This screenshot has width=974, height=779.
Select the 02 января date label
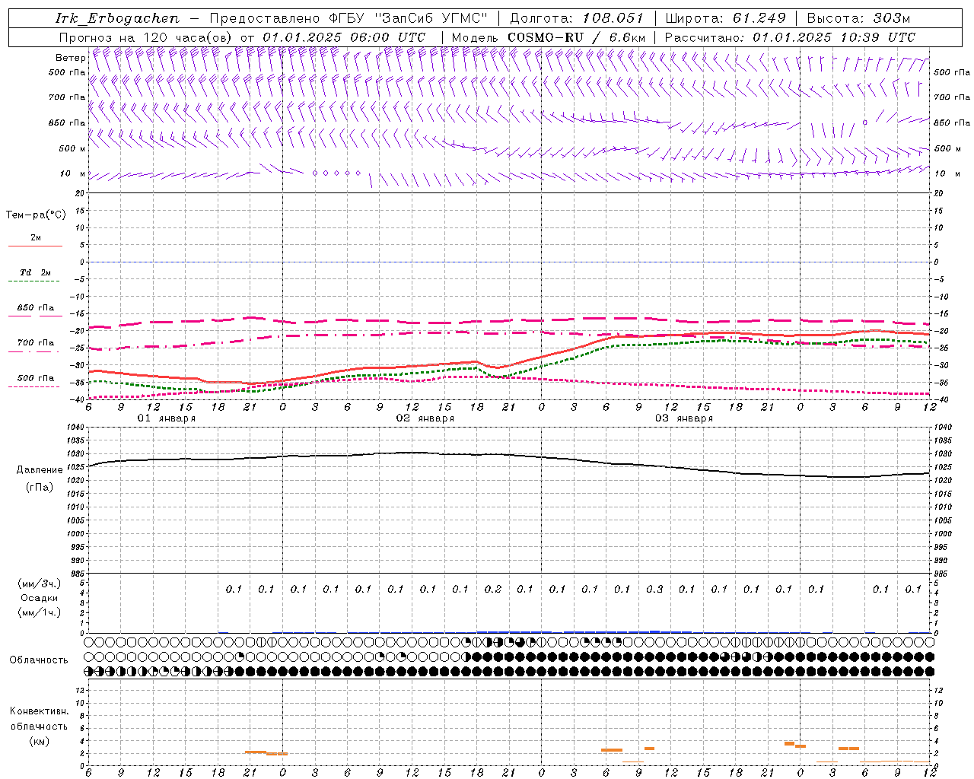click(x=425, y=418)
